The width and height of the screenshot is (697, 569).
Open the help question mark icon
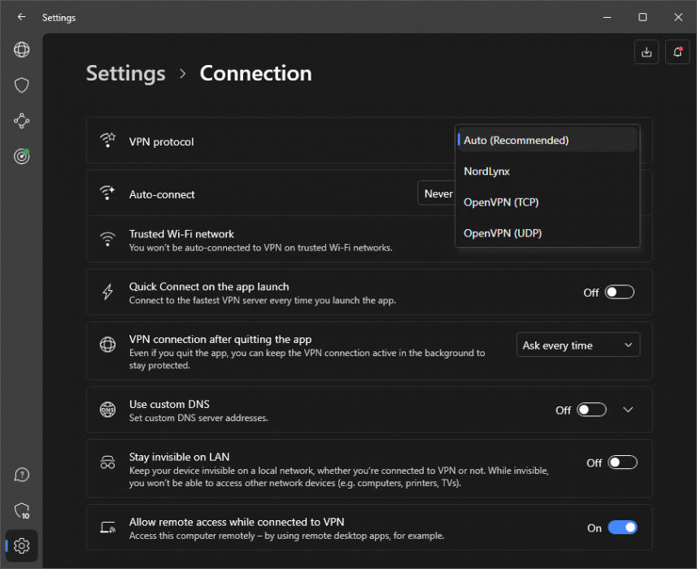coord(22,475)
